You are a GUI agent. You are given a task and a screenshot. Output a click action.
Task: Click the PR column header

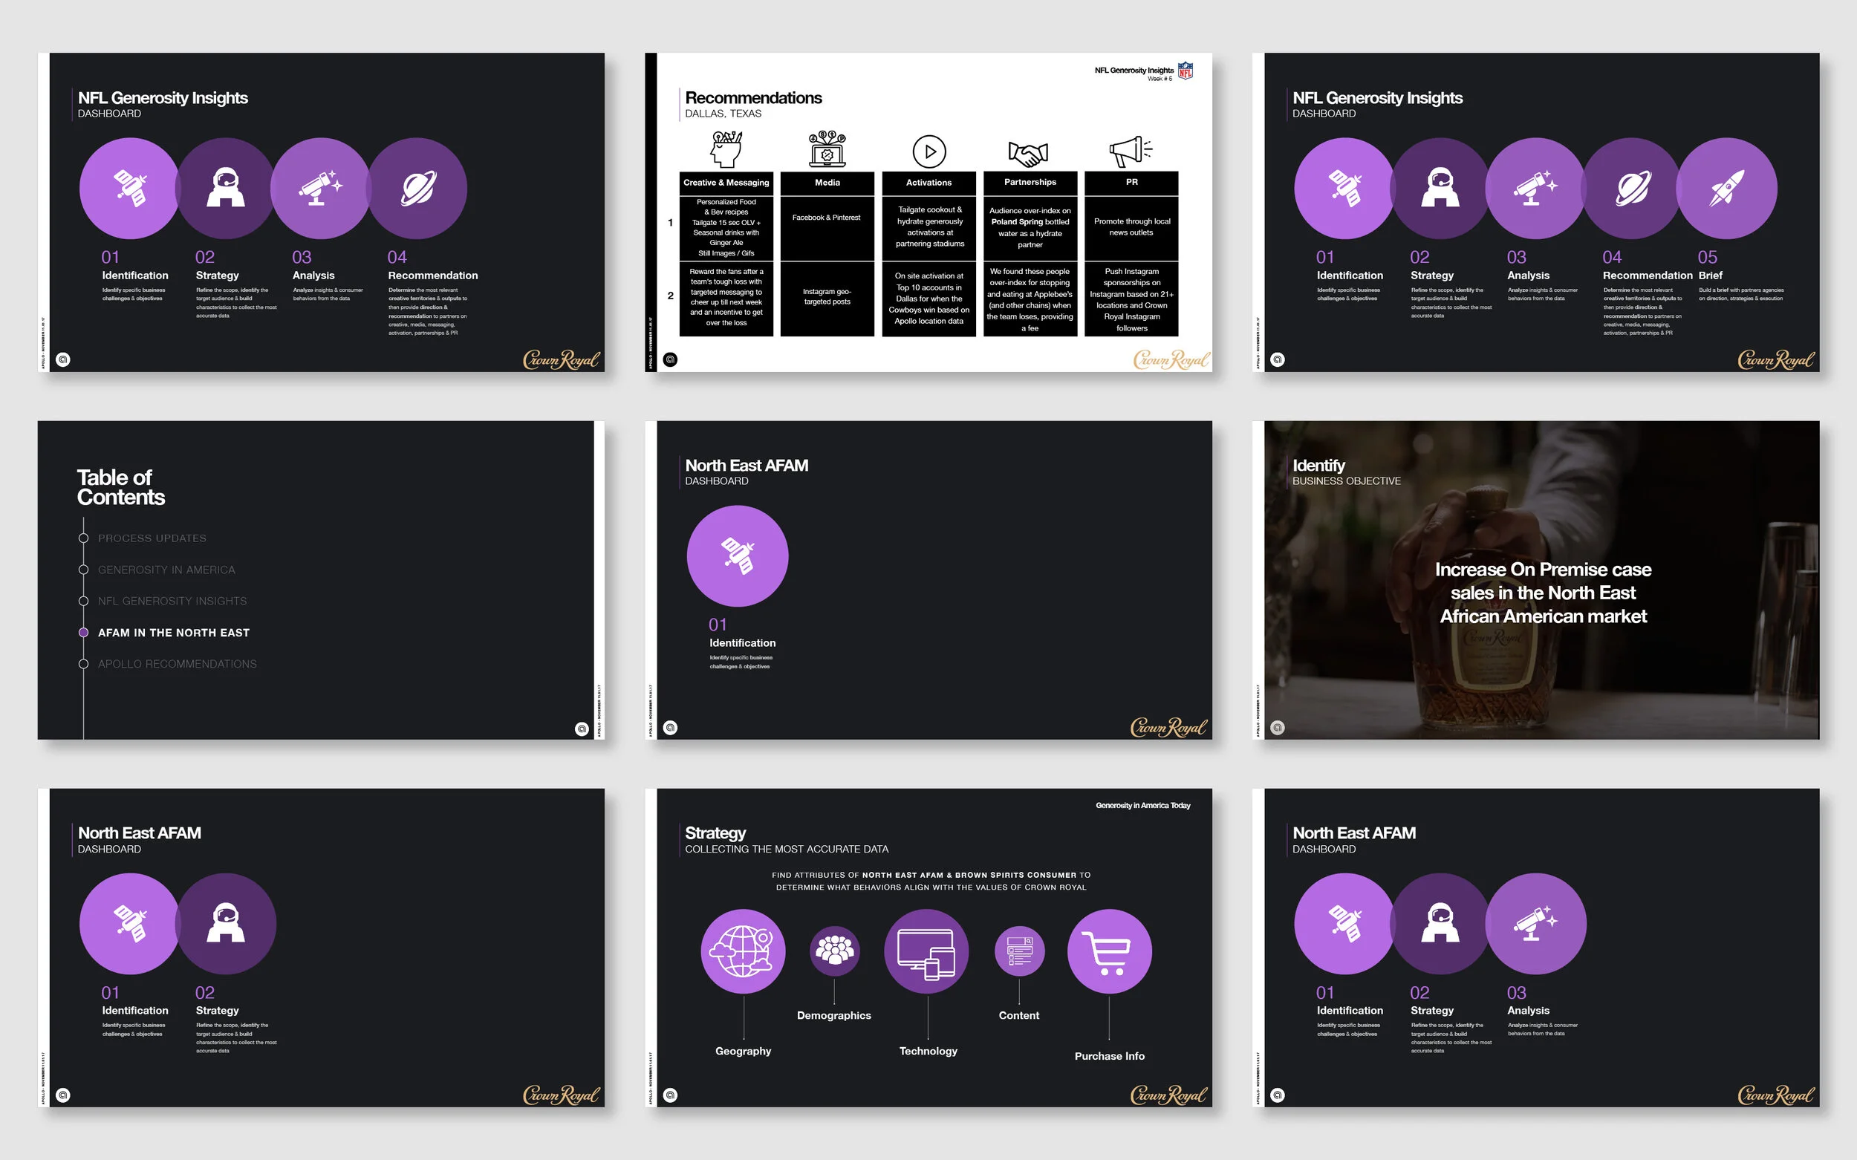coord(1131,183)
